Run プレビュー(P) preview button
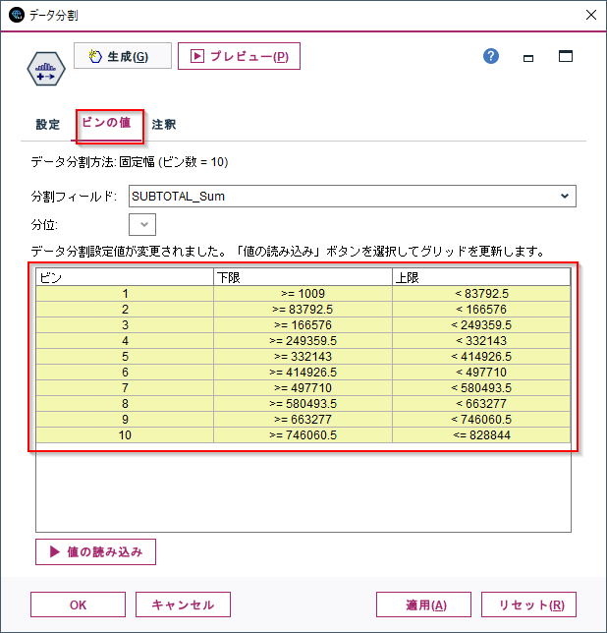Screen dimensions: 607x633 click(x=239, y=56)
